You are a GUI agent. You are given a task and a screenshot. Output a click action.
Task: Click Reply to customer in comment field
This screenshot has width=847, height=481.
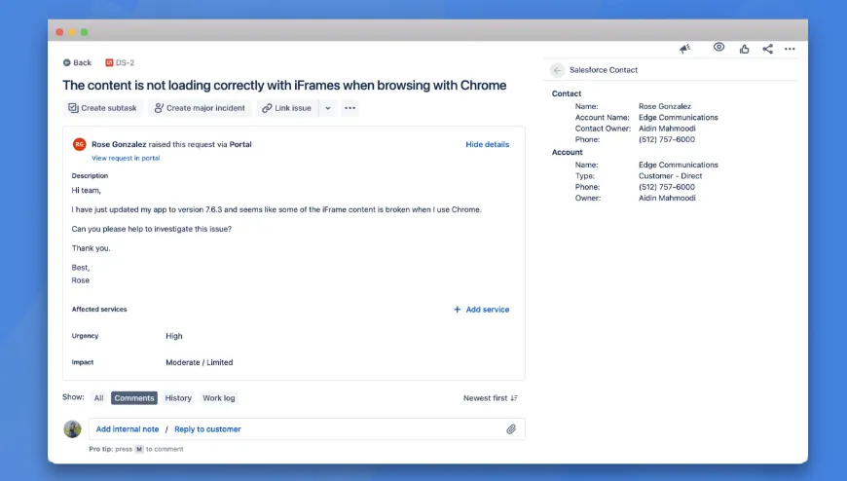(x=207, y=429)
